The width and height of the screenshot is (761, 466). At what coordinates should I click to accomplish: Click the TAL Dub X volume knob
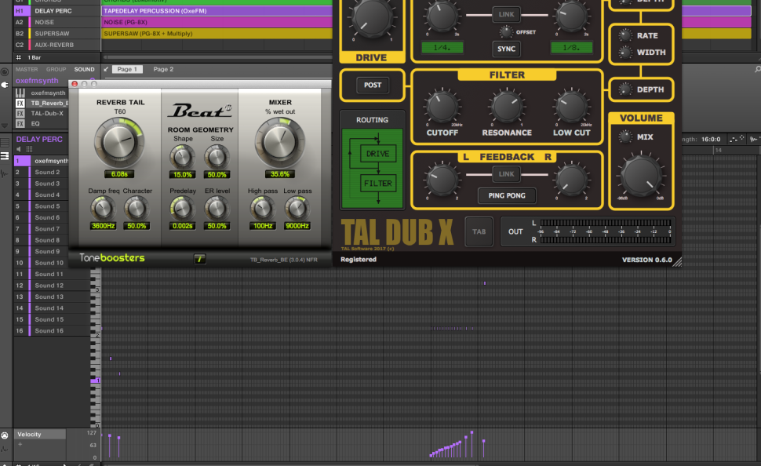(641, 176)
